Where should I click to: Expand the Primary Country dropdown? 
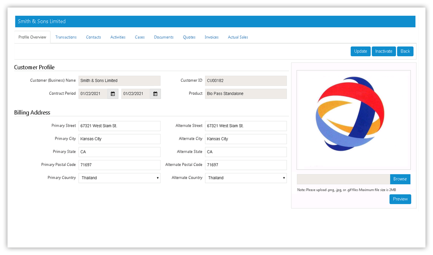120,178
